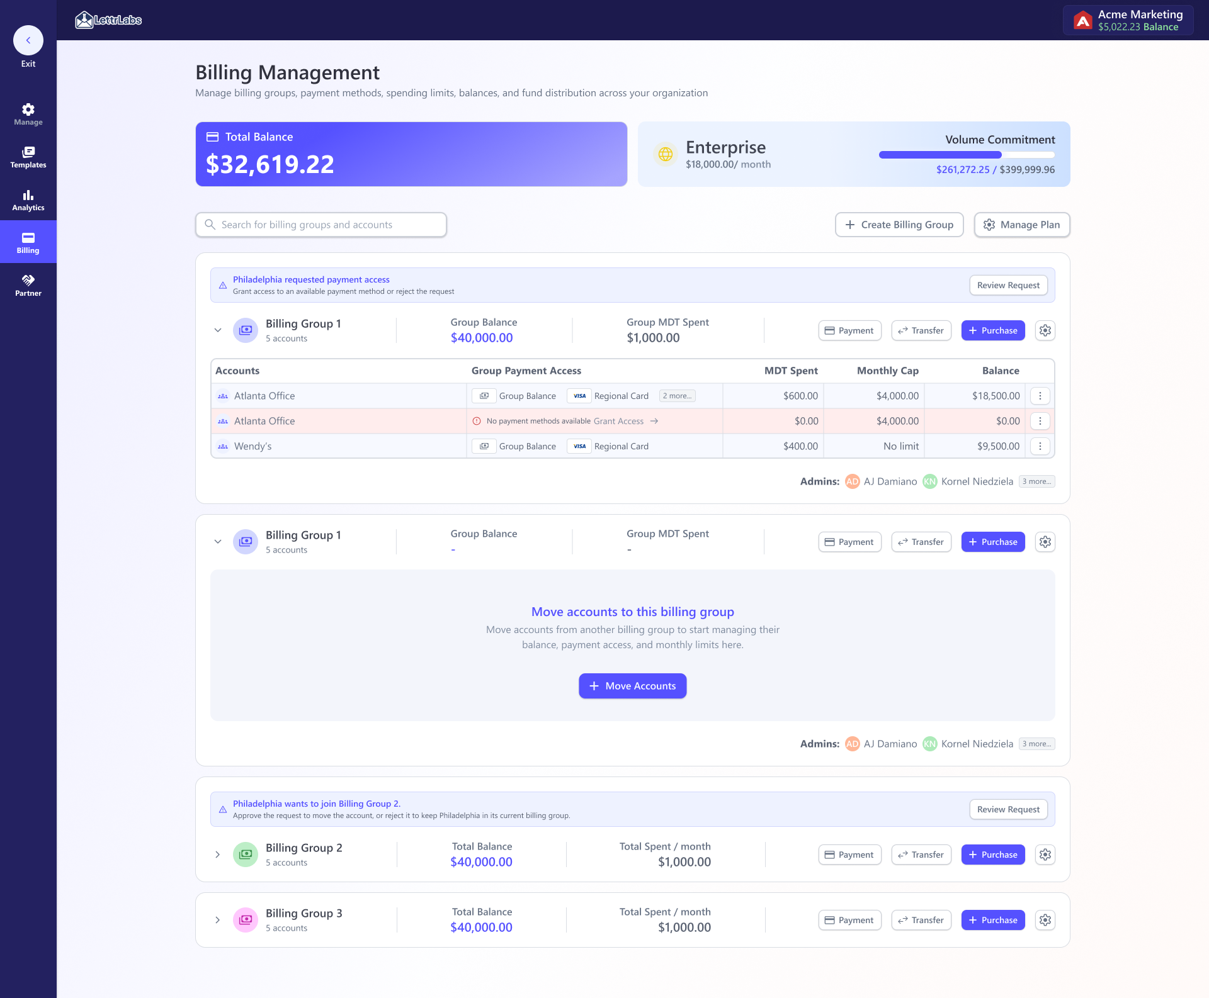Click AJ Damiano admin avatar in first group

(x=853, y=481)
